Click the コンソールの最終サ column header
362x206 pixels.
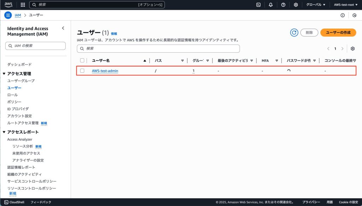click(x=340, y=61)
